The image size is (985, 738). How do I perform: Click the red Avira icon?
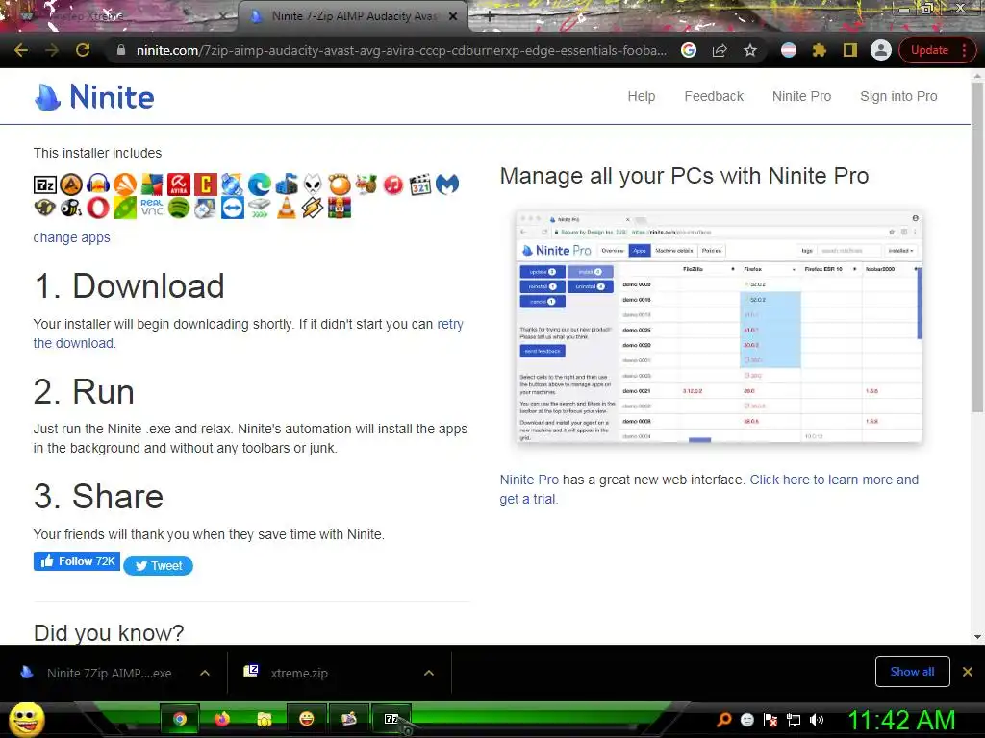pyautogui.click(x=178, y=184)
